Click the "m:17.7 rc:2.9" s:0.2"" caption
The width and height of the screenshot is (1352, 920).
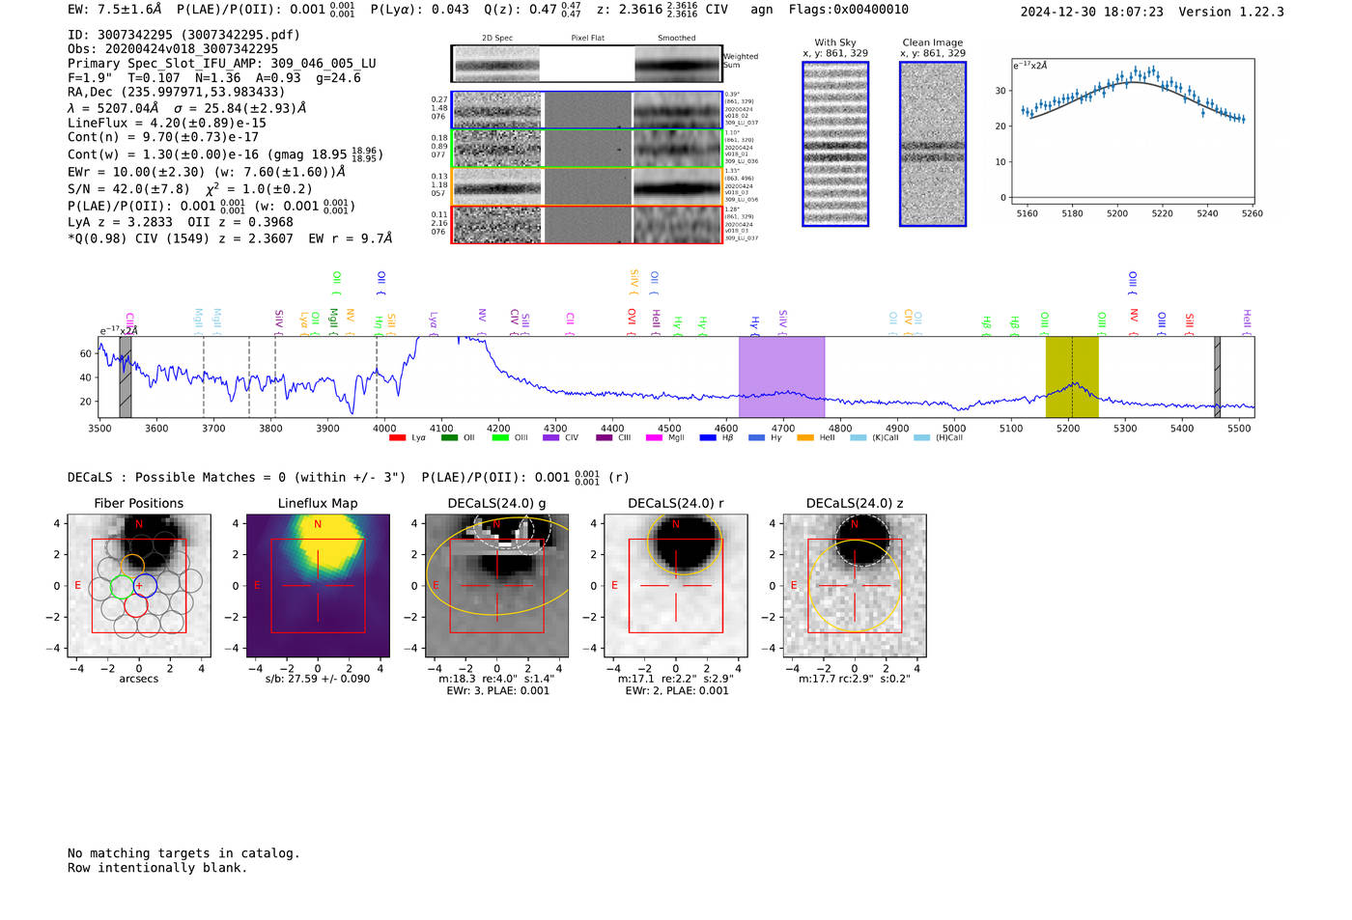855,679
